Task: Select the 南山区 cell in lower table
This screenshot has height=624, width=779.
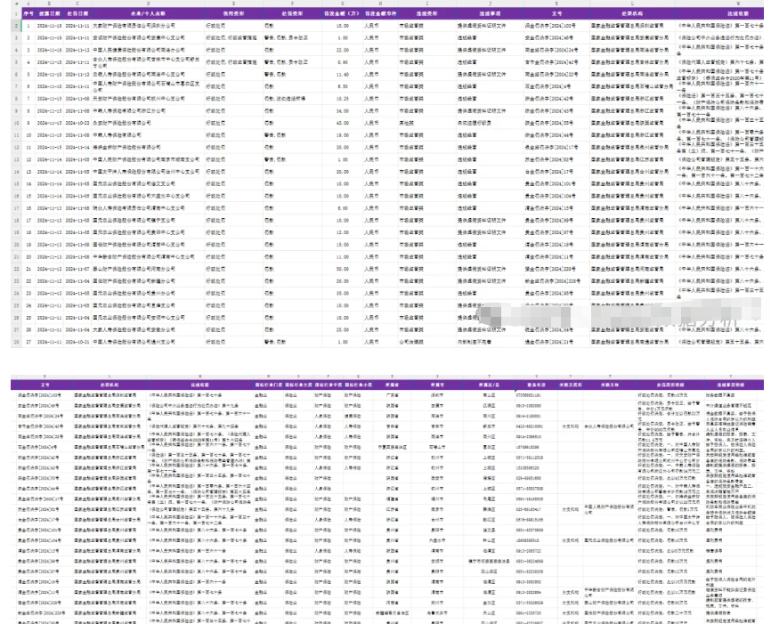Action: click(489, 395)
